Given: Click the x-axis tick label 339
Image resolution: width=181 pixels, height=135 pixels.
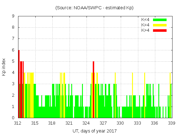Looking at the screenshot, I should pos(172,123).
